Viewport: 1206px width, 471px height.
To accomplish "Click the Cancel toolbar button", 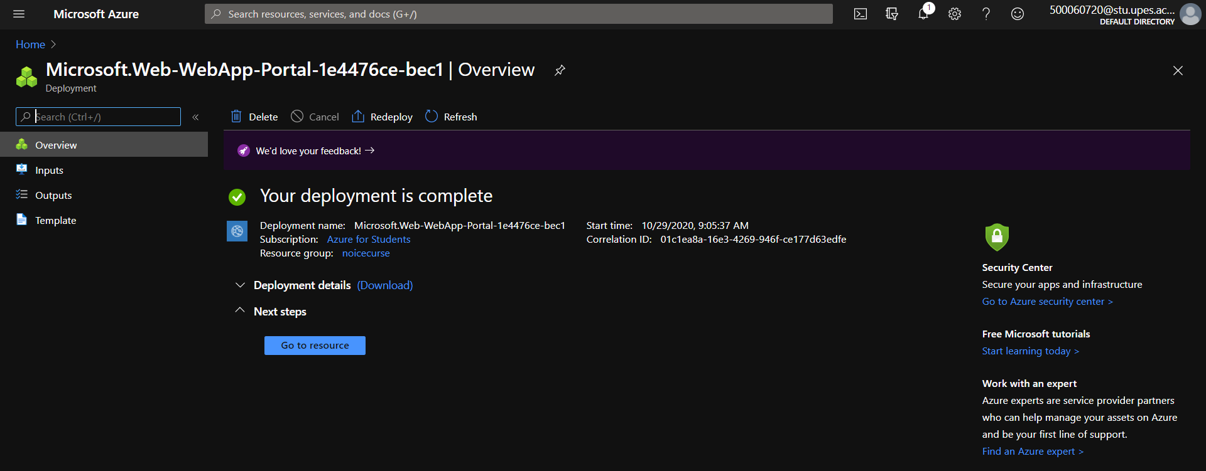I will (x=315, y=117).
